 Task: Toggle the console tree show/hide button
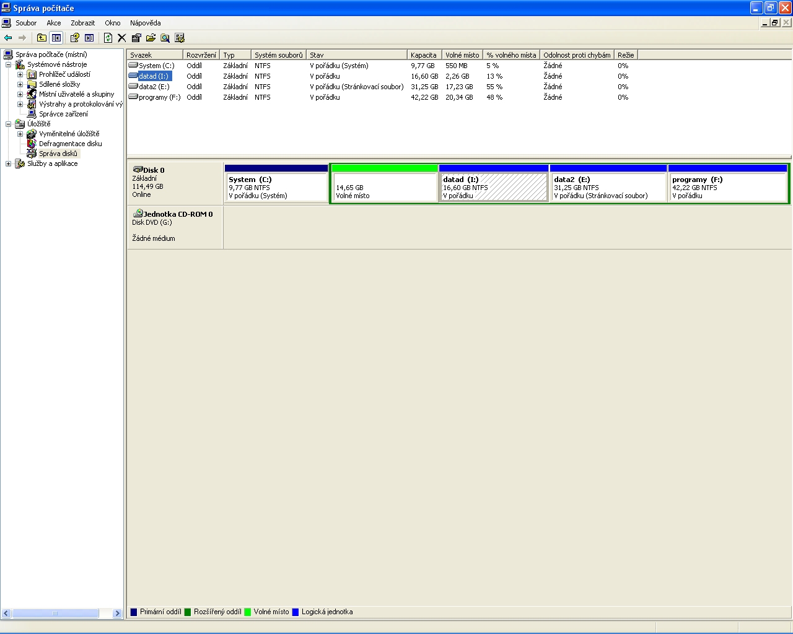tap(56, 38)
